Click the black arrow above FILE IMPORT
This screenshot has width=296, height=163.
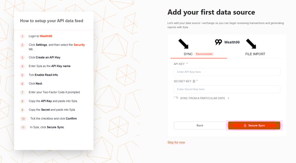(251, 44)
